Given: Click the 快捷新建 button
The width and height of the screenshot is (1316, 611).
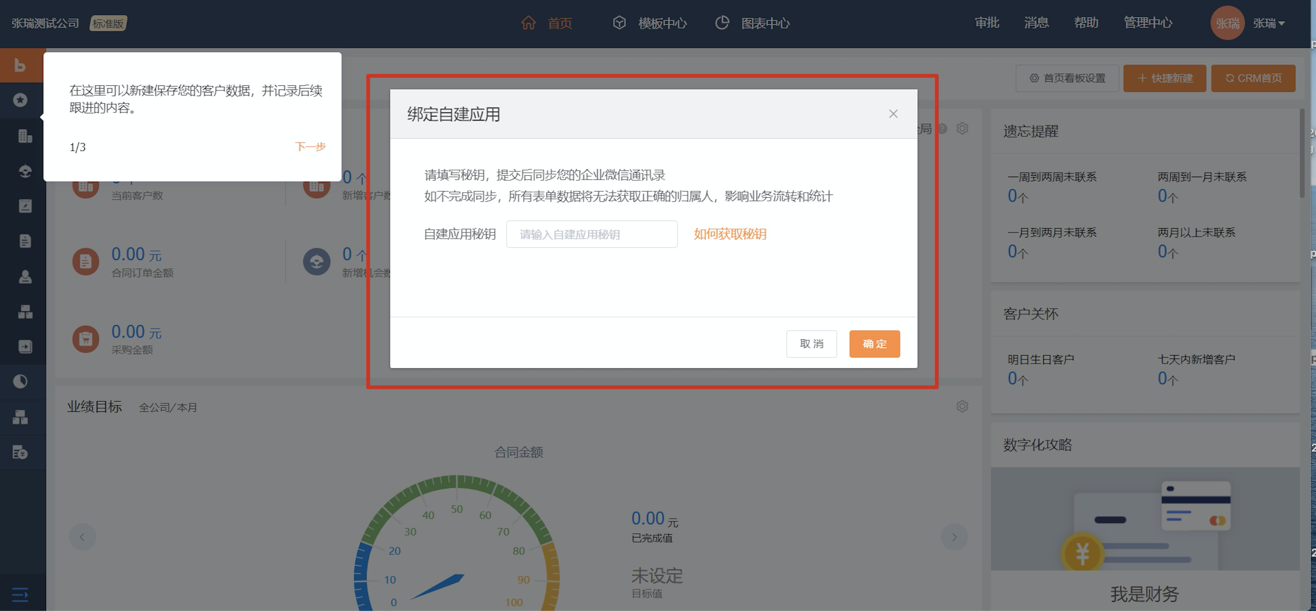Looking at the screenshot, I should [1164, 78].
